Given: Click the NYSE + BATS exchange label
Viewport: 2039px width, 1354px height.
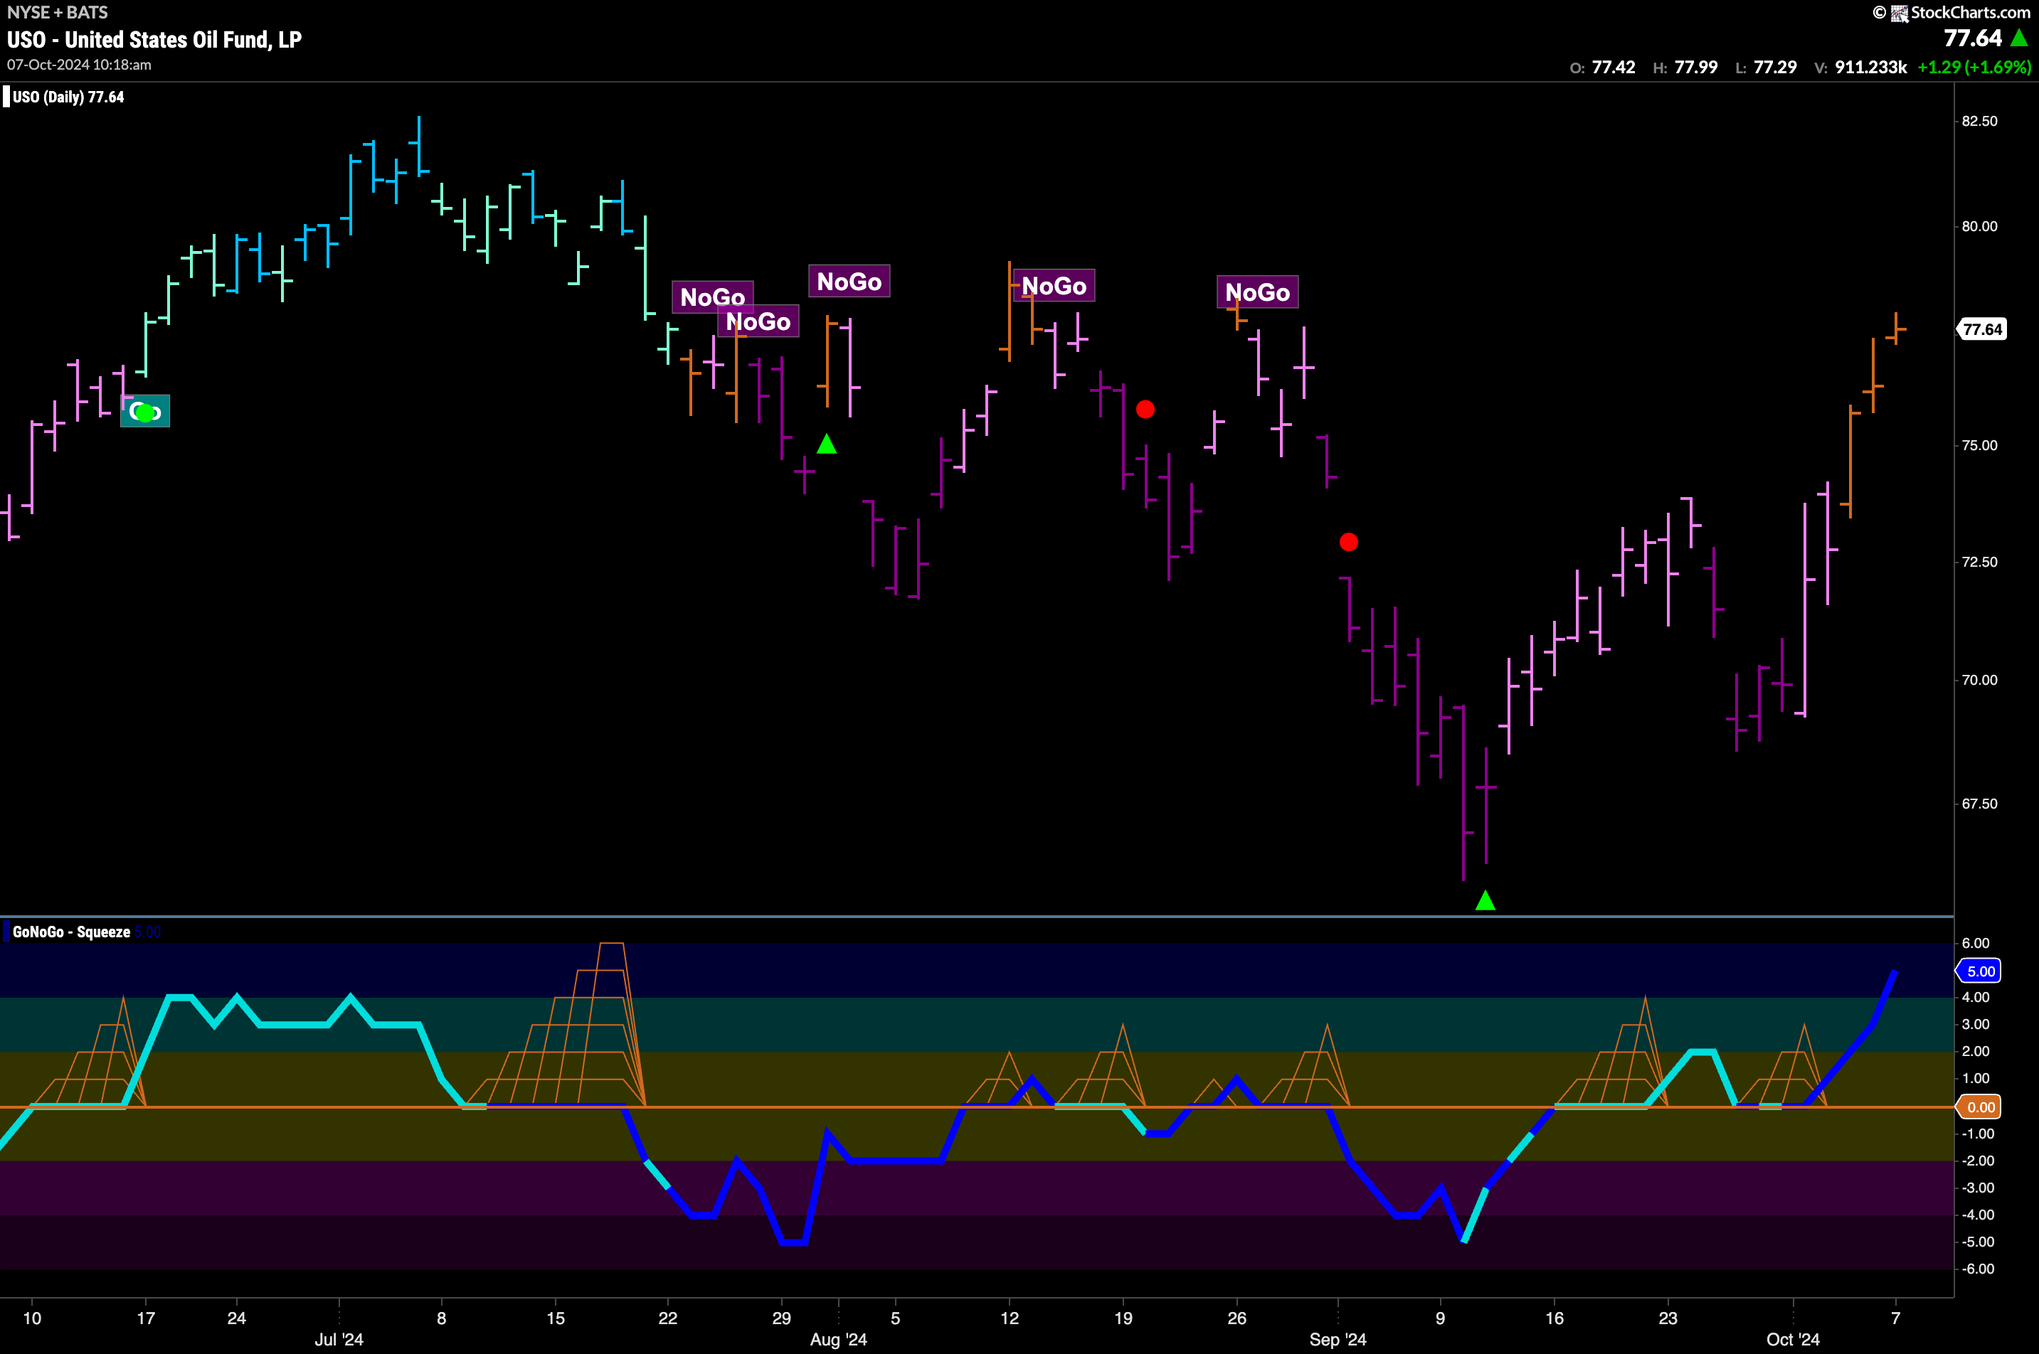Looking at the screenshot, I should coord(57,12).
